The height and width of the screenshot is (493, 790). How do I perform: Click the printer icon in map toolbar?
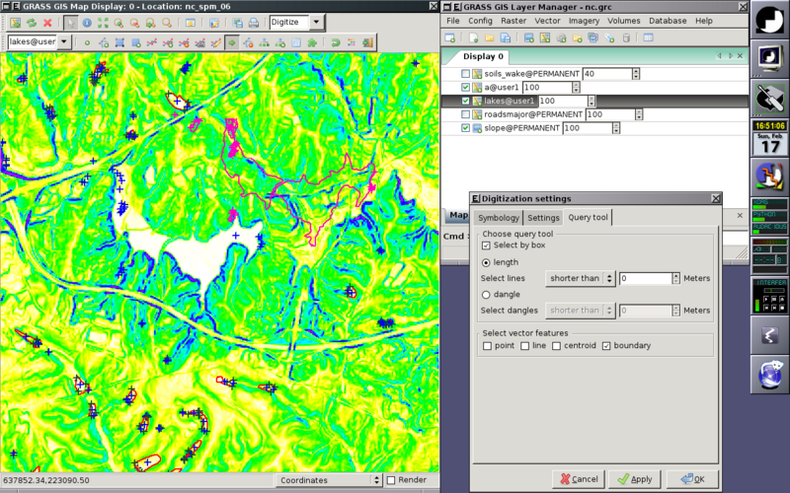pos(254,23)
